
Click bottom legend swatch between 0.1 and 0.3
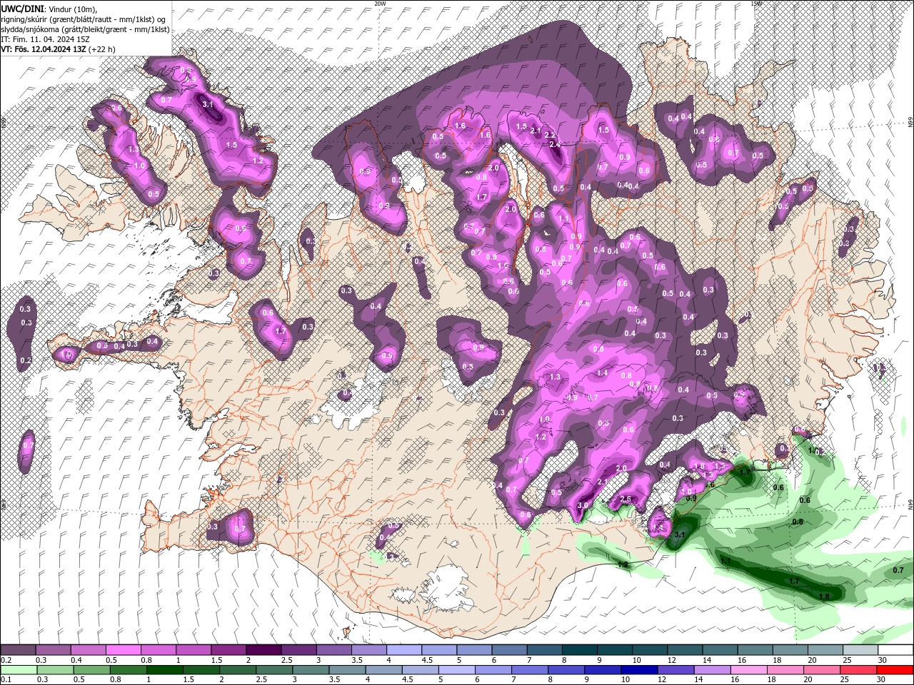click(18, 670)
